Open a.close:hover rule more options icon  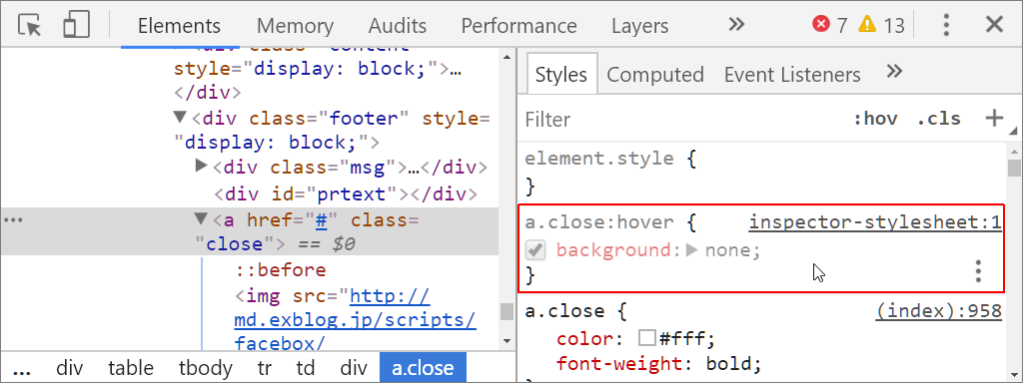click(x=978, y=271)
